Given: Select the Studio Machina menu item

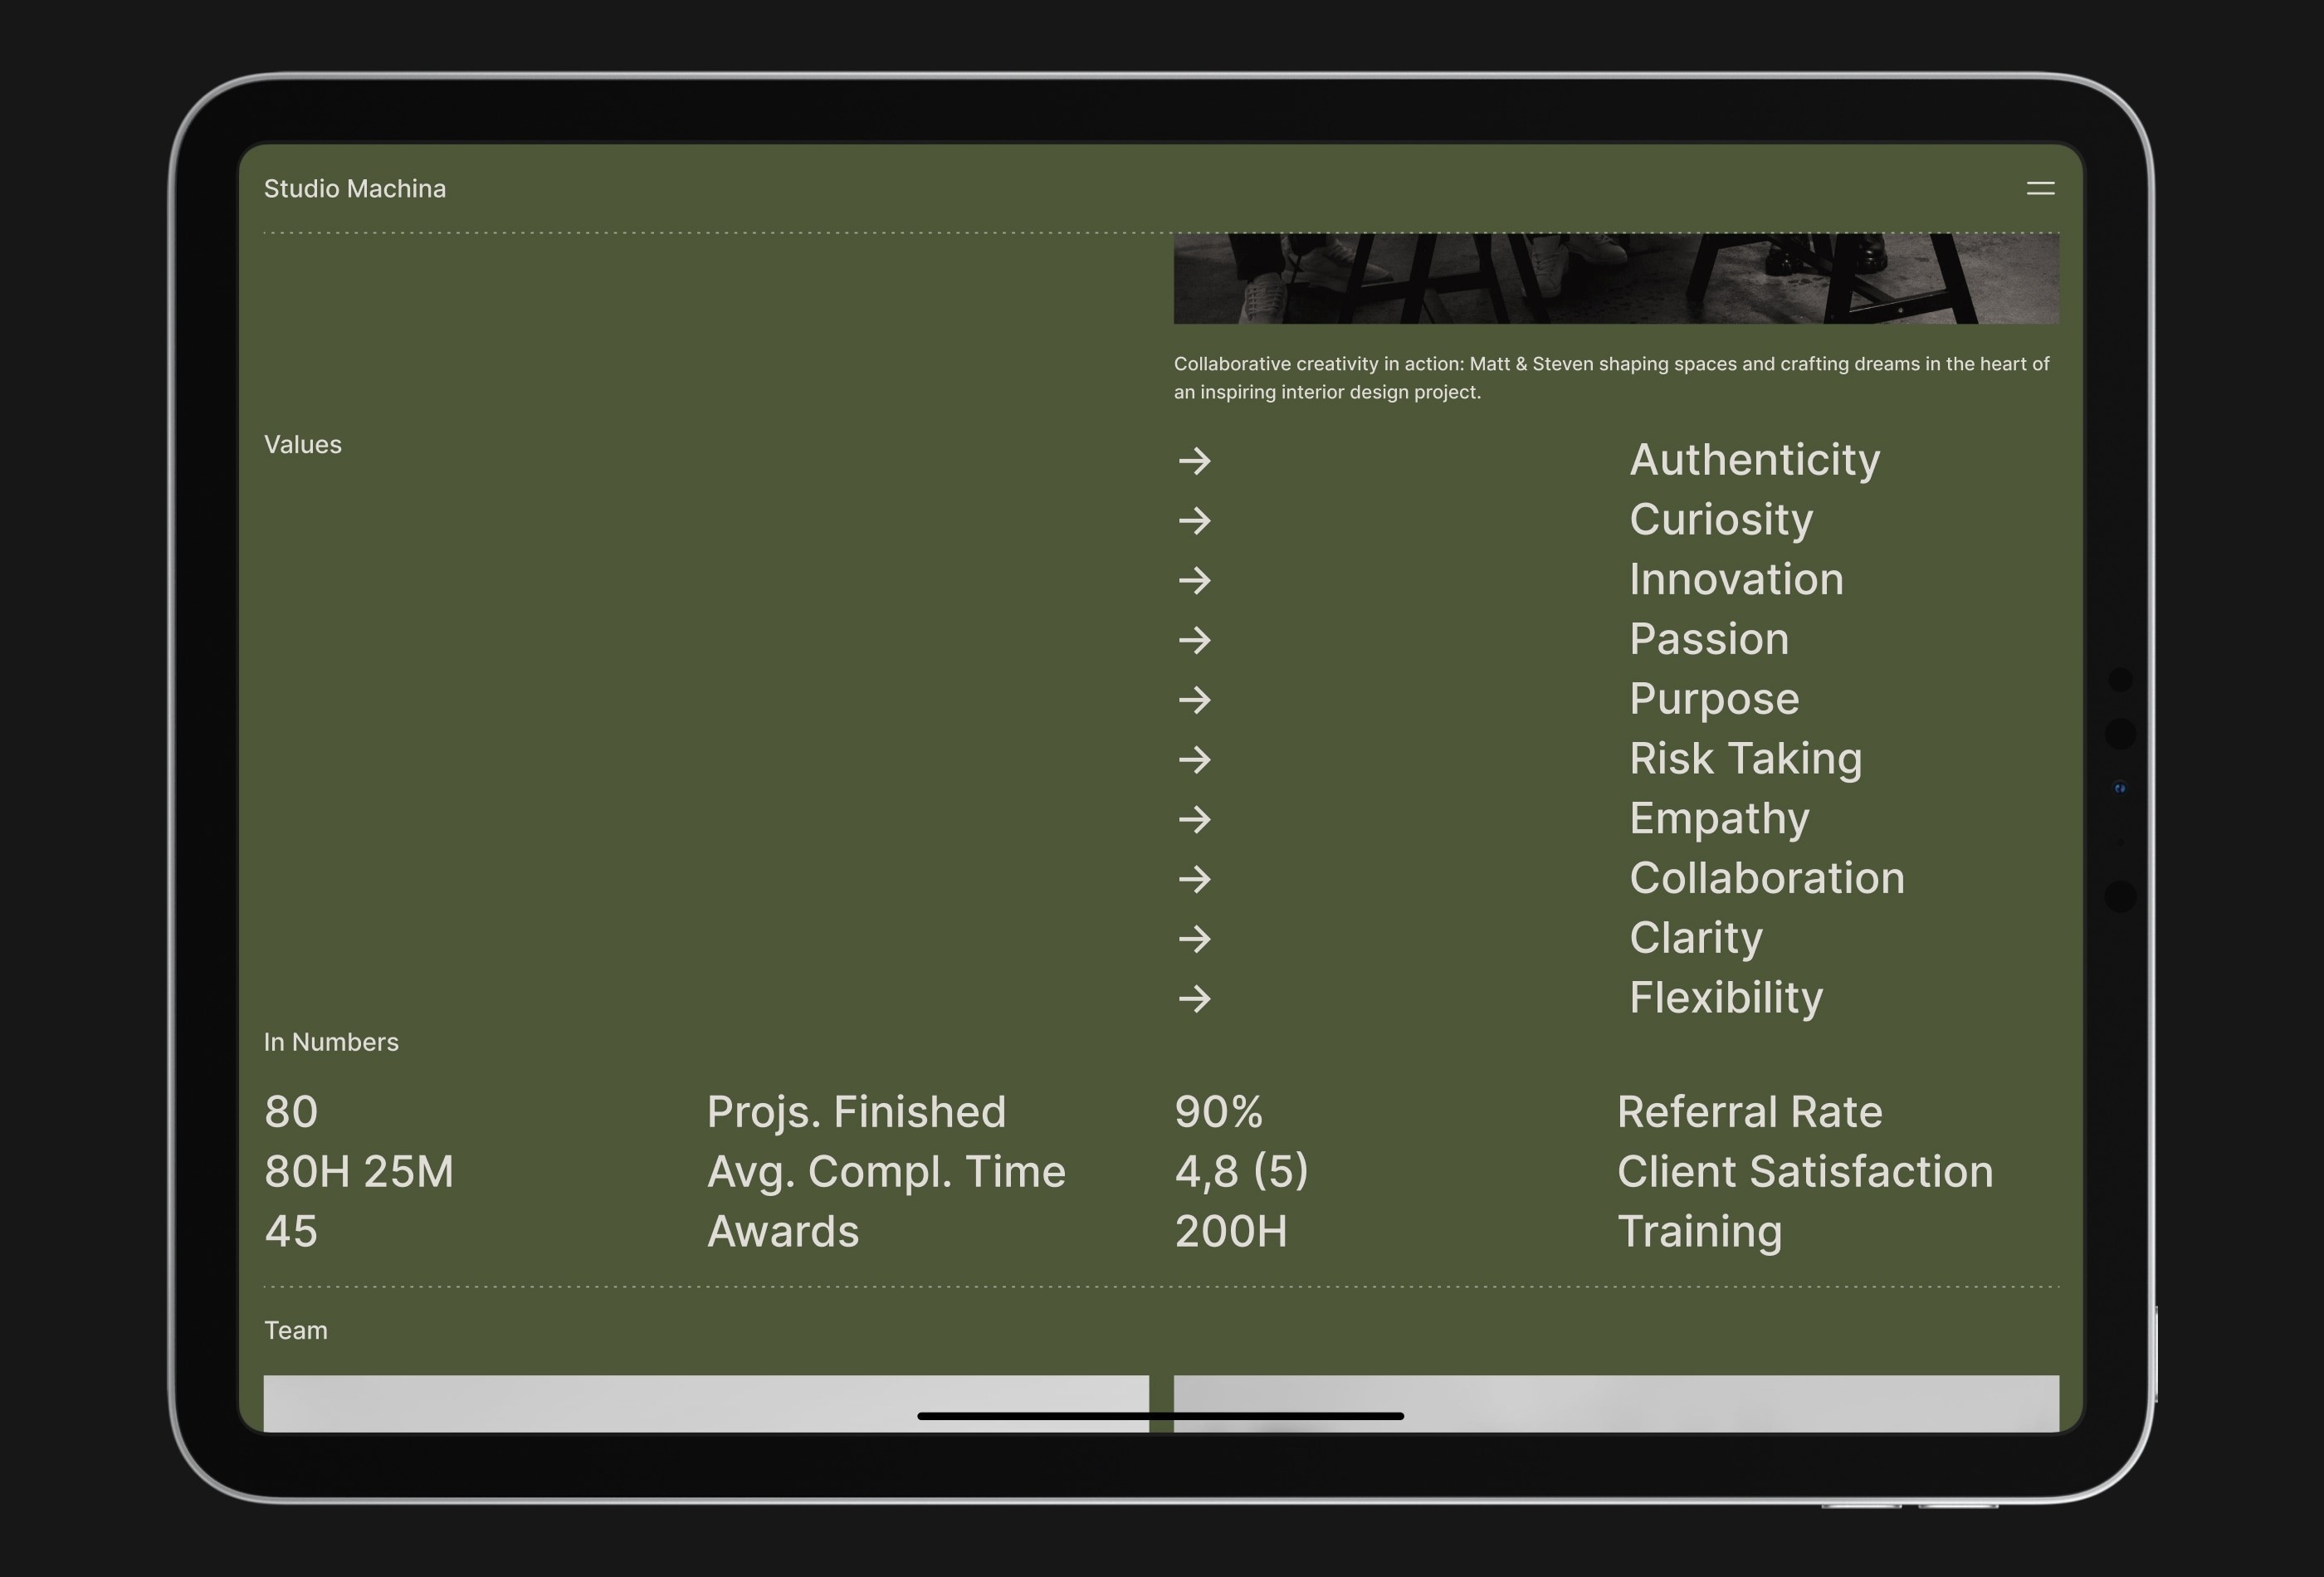Looking at the screenshot, I should (354, 188).
